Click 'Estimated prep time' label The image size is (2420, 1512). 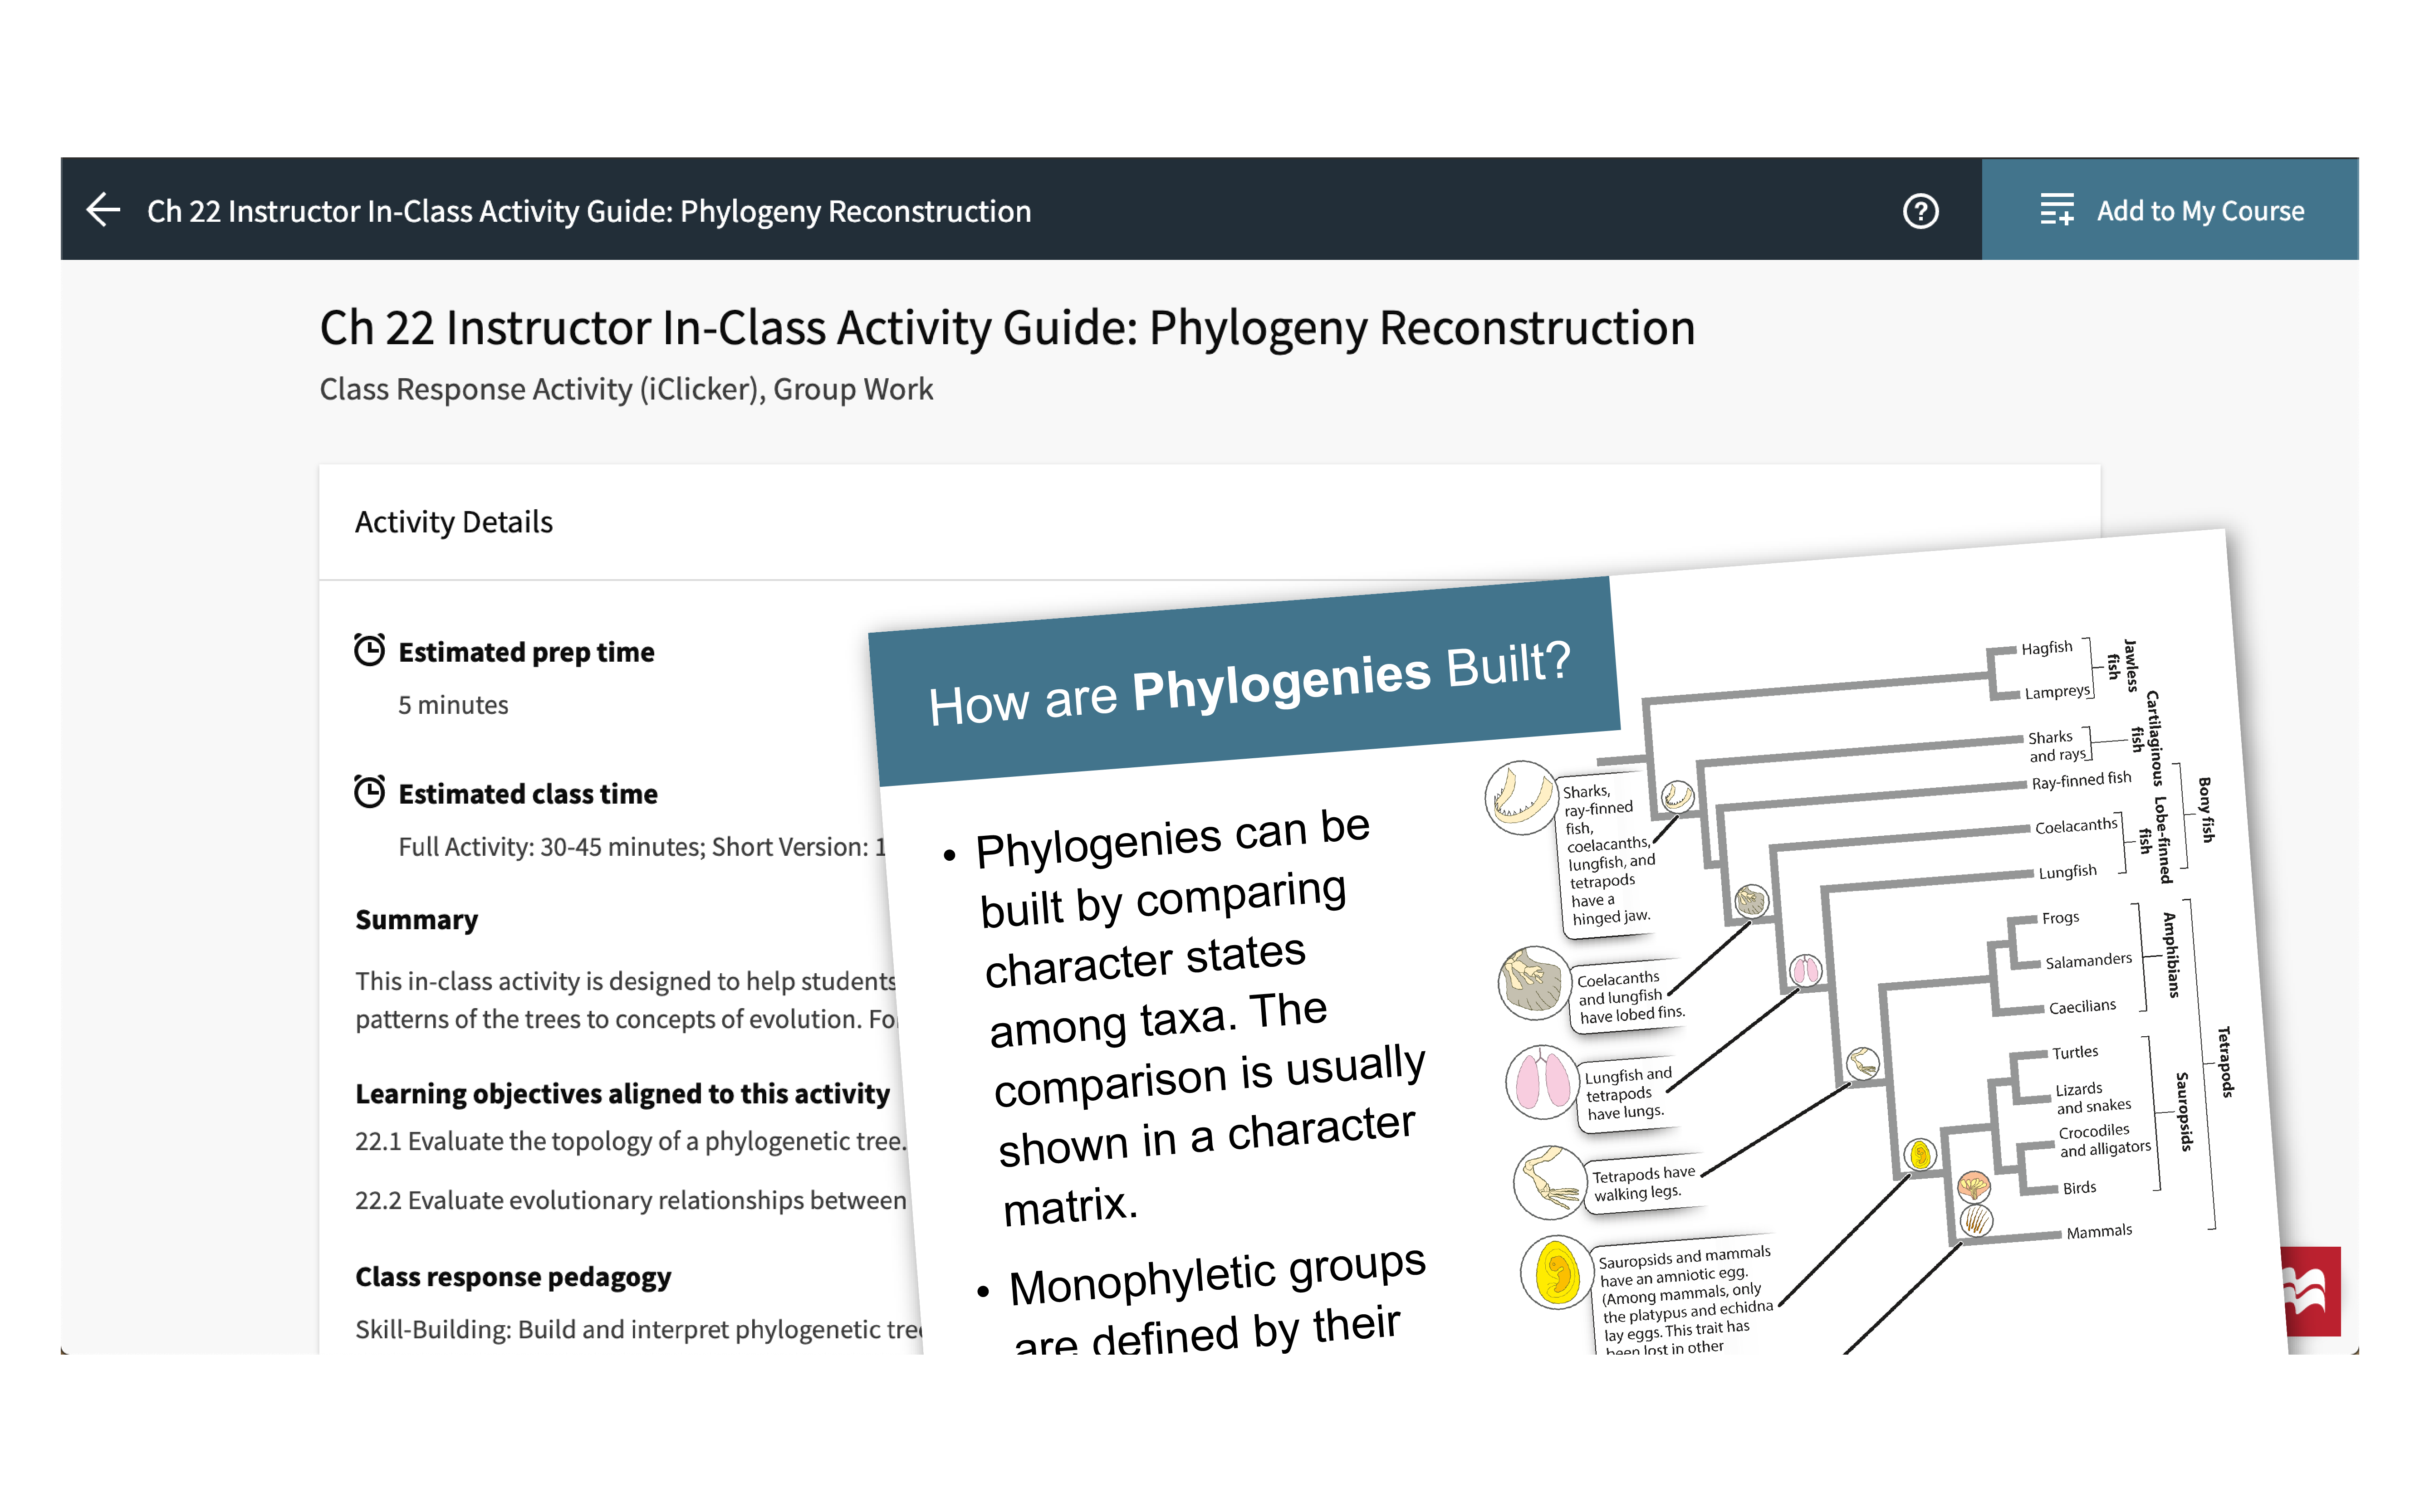click(x=526, y=652)
